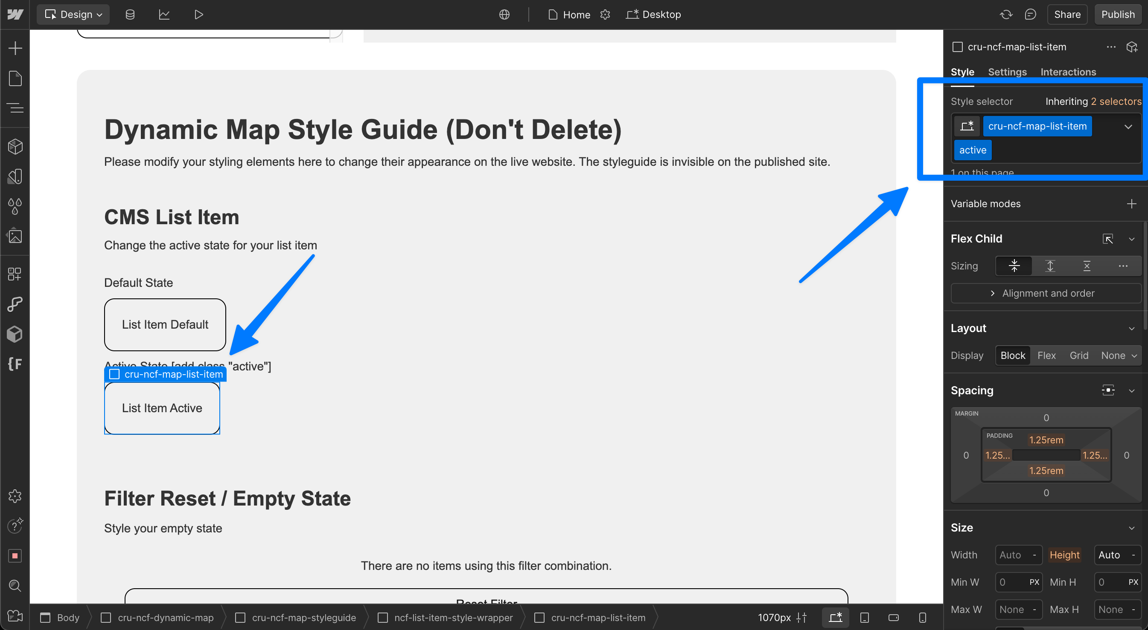Viewport: 1148px width, 630px height.
Task: Click the Min W input field
Action: point(1018,582)
